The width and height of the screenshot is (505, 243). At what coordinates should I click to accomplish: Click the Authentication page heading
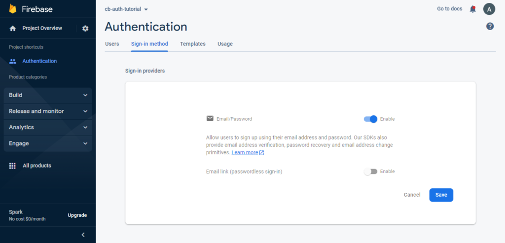pos(146,27)
